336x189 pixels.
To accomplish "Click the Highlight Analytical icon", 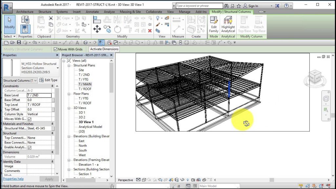I will click(228, 24).
